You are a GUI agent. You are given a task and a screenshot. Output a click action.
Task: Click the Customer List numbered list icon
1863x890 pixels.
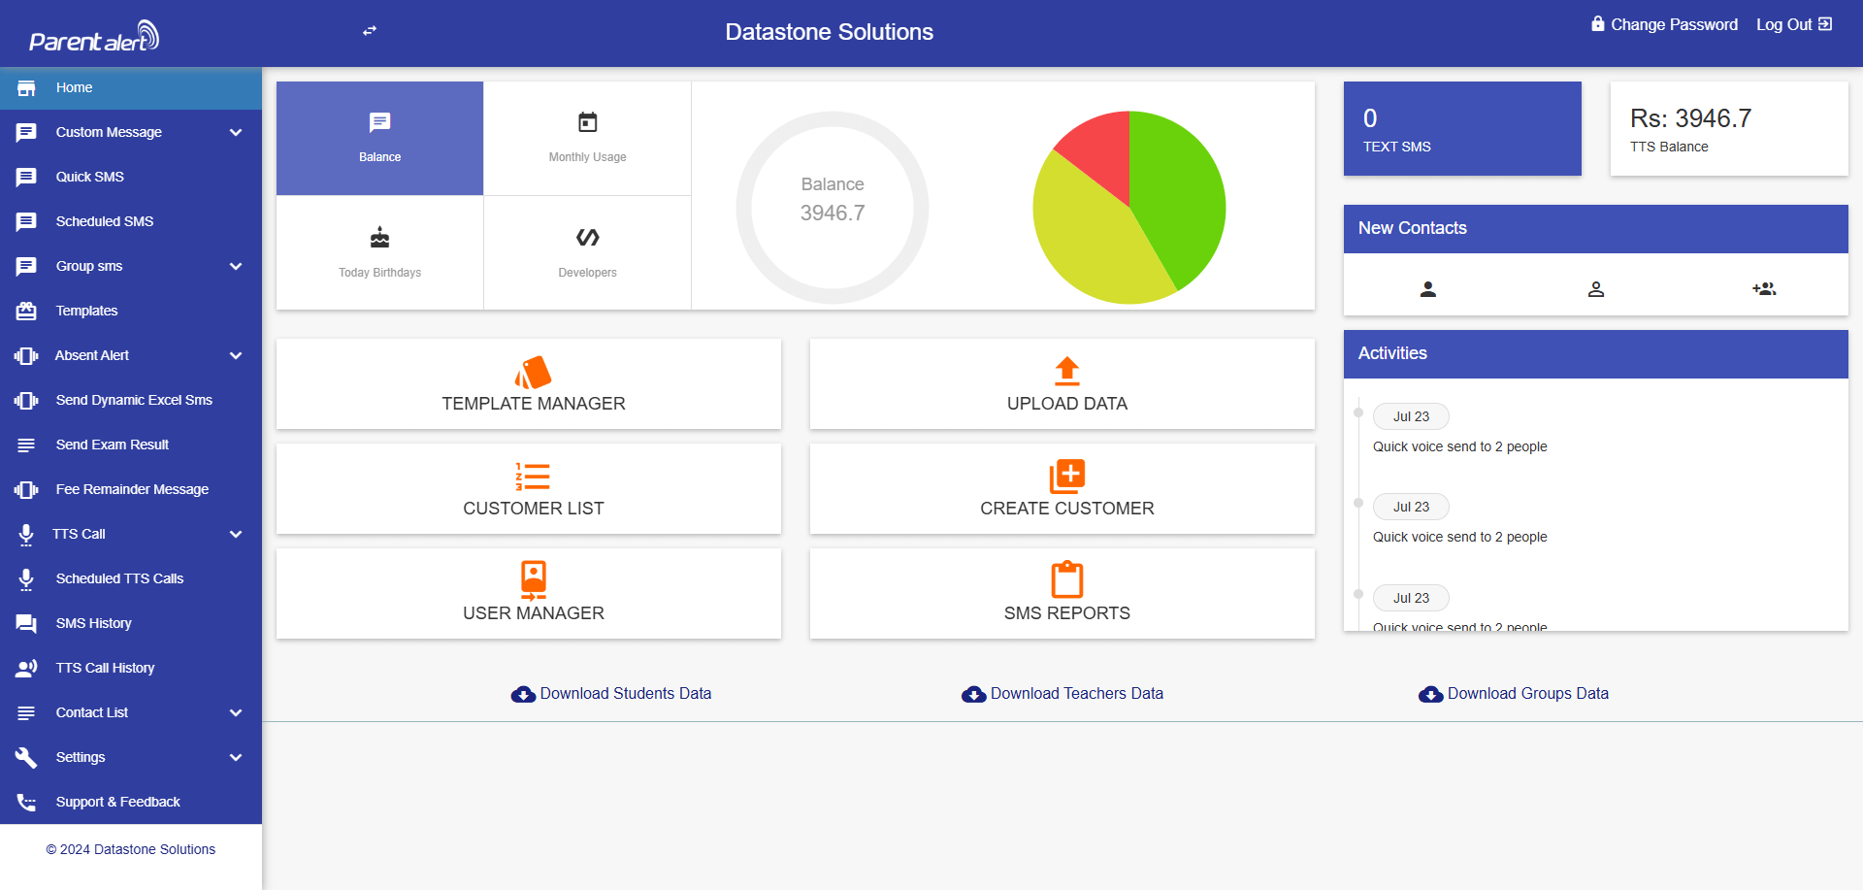[x=534, y=477]
